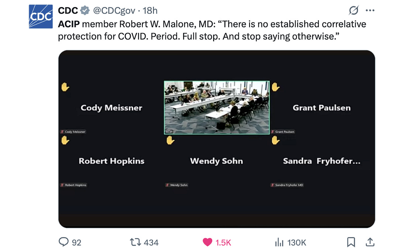Click the Robert Hopkins participant tile
The width and height of the screenshot is (406, 250).
tap(111, 161)
